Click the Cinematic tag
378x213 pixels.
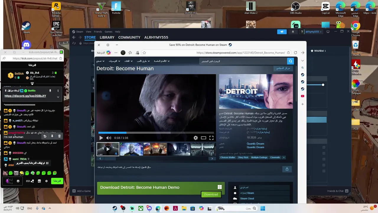275,157
